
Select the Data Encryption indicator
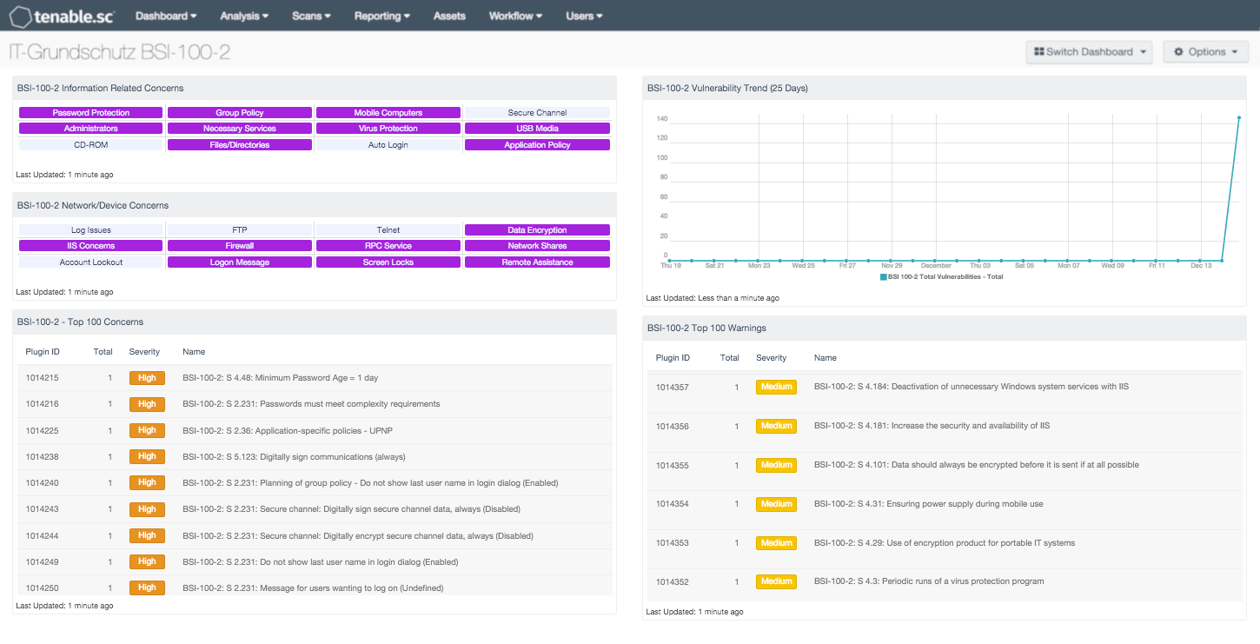point(537,230)
